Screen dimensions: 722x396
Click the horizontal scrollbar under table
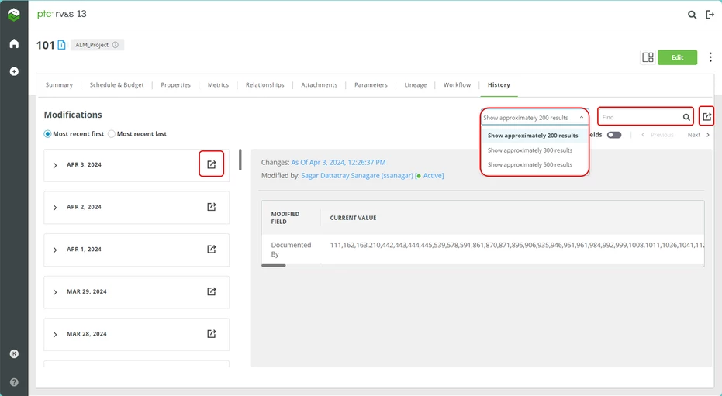(274, 265)
